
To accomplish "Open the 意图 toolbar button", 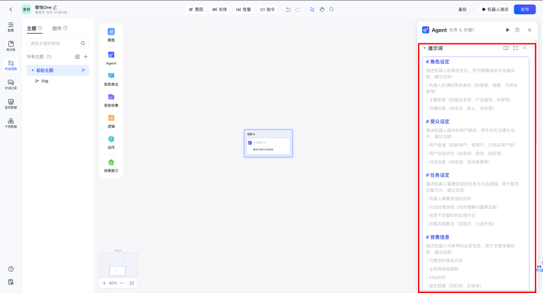I will pos(196,10).
